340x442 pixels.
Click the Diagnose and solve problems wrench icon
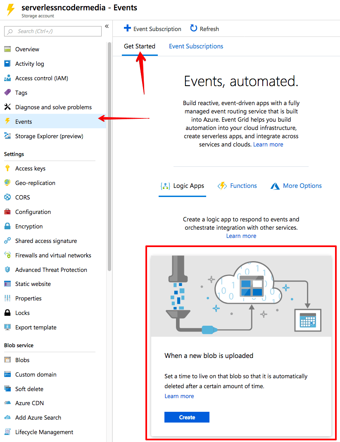click(x=7, y=107)
